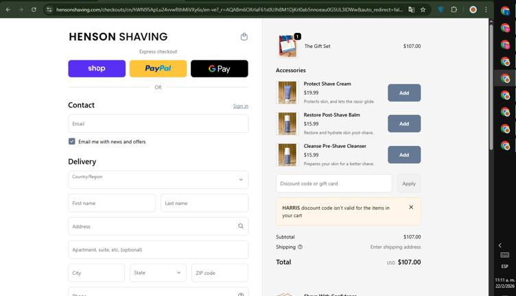
Task: Click the browser URL address bar
Action: [x=229, y=10]
